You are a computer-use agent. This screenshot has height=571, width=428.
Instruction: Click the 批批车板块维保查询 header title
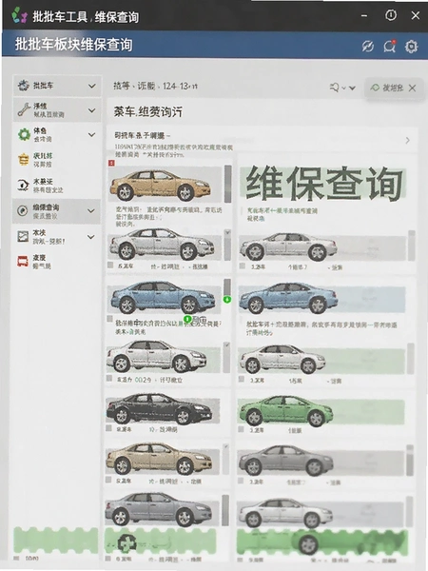pos(73,45)
